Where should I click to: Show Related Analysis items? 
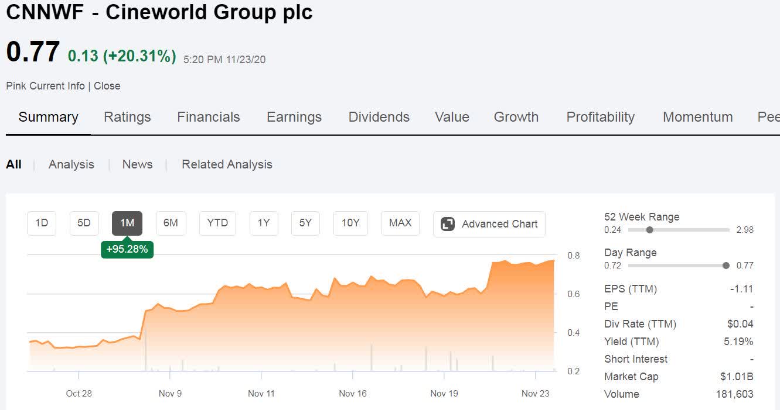pyautogui.click(x=227, y=164)
